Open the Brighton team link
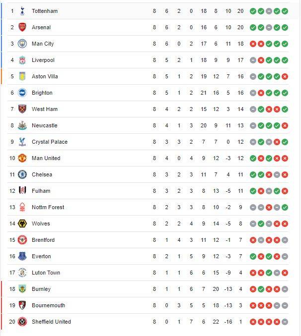The height and width of the screenshot is (336, 301). [x=42, y=93]
